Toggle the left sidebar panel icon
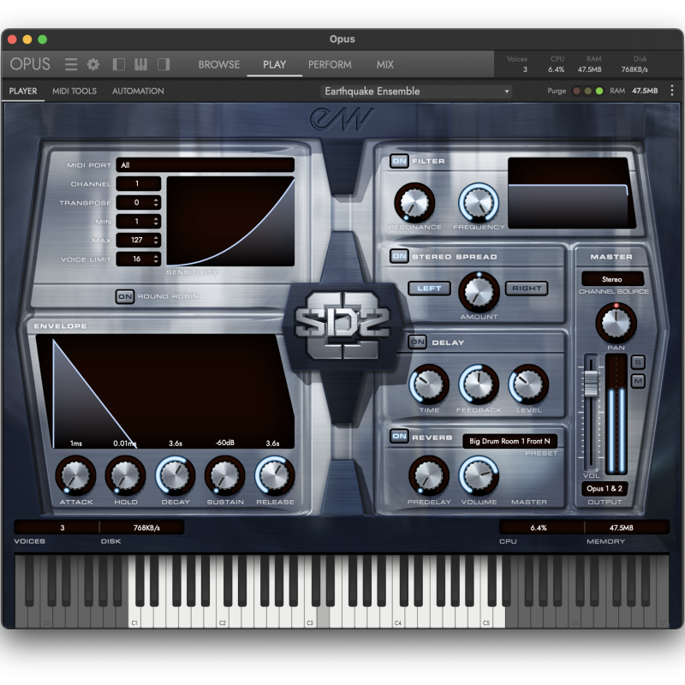Viewport: 685px width, 685px height. [118, 65]
